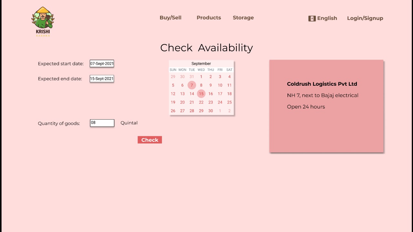Select date 17 on the calendar
The width and height of the screenshot is (413, 232).
coord(220,94)
